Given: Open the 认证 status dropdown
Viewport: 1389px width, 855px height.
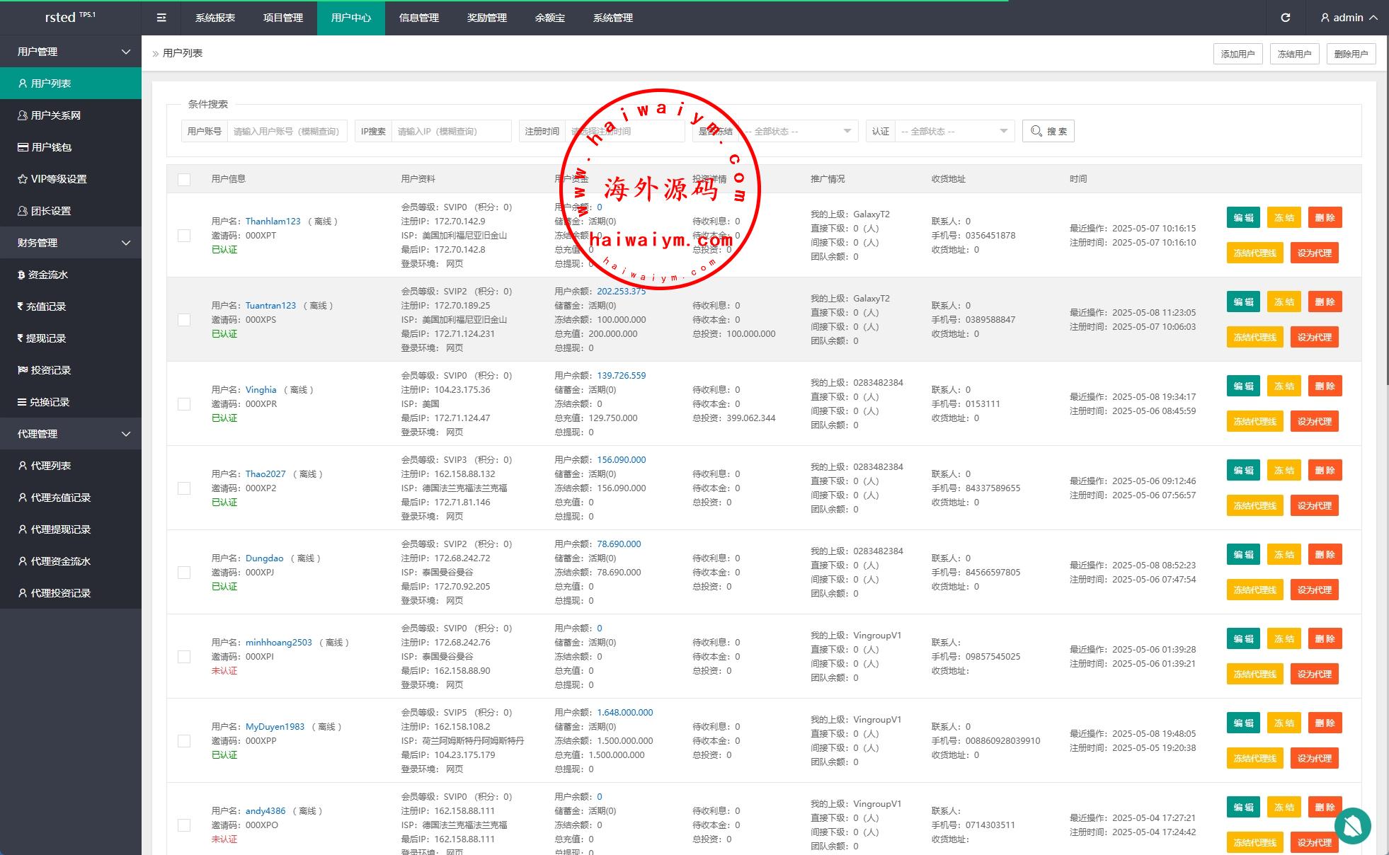Looking at the screenshot, I should tap(954, 131).
